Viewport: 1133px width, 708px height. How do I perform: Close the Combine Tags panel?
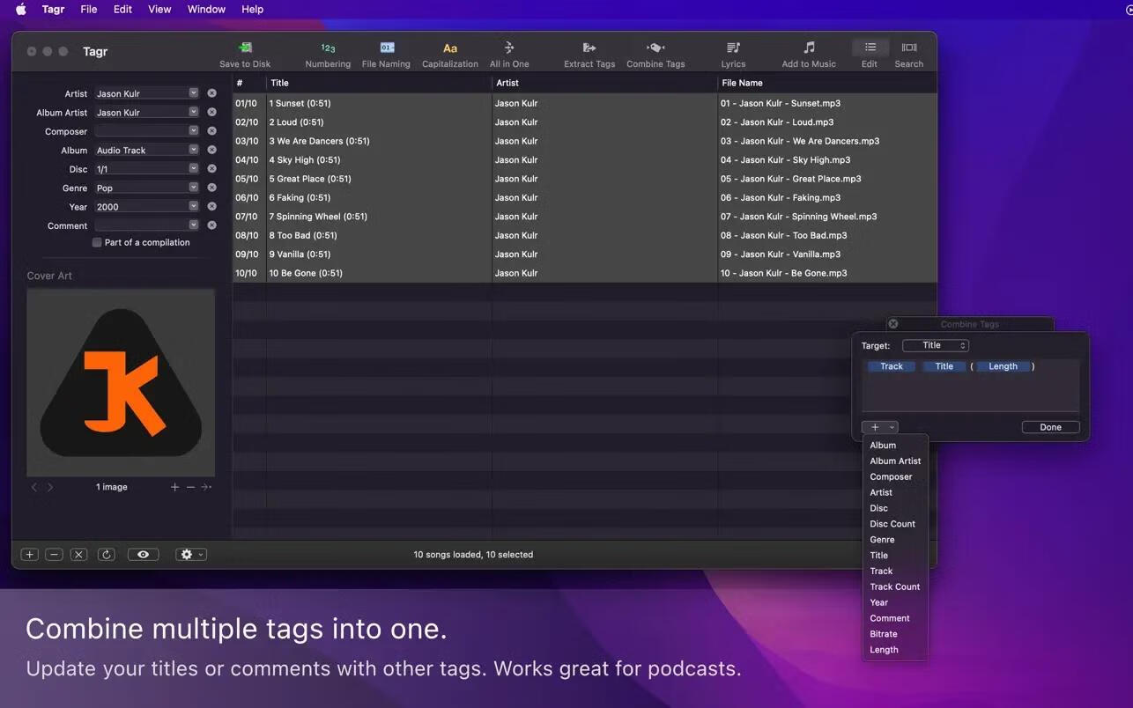[892, 324]
